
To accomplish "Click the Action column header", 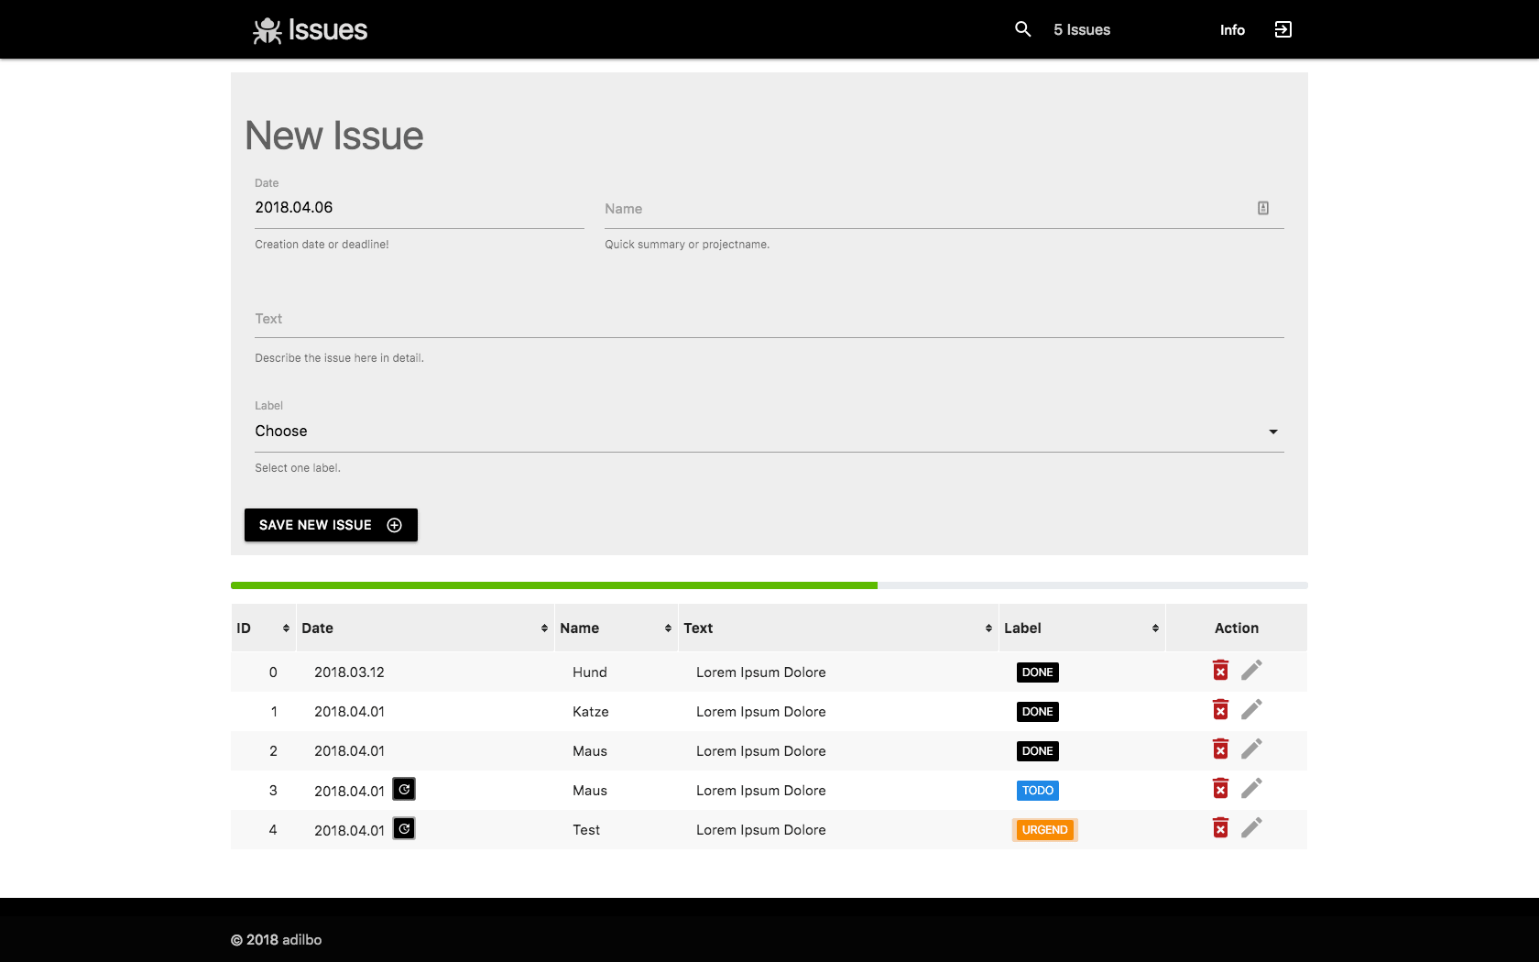I will point(1236,628).
